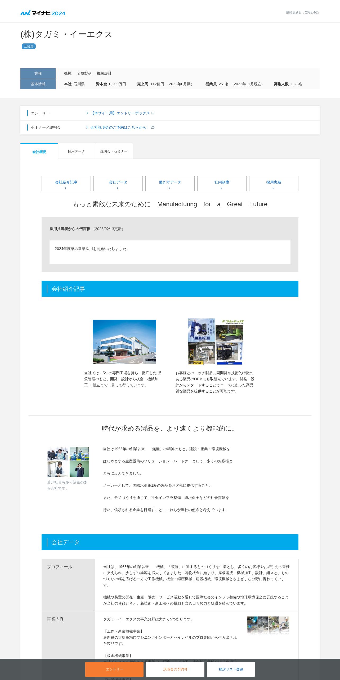Switch to the 採用データ tab
Viewport: 340px width, 680px height.
tap(76, 151)
